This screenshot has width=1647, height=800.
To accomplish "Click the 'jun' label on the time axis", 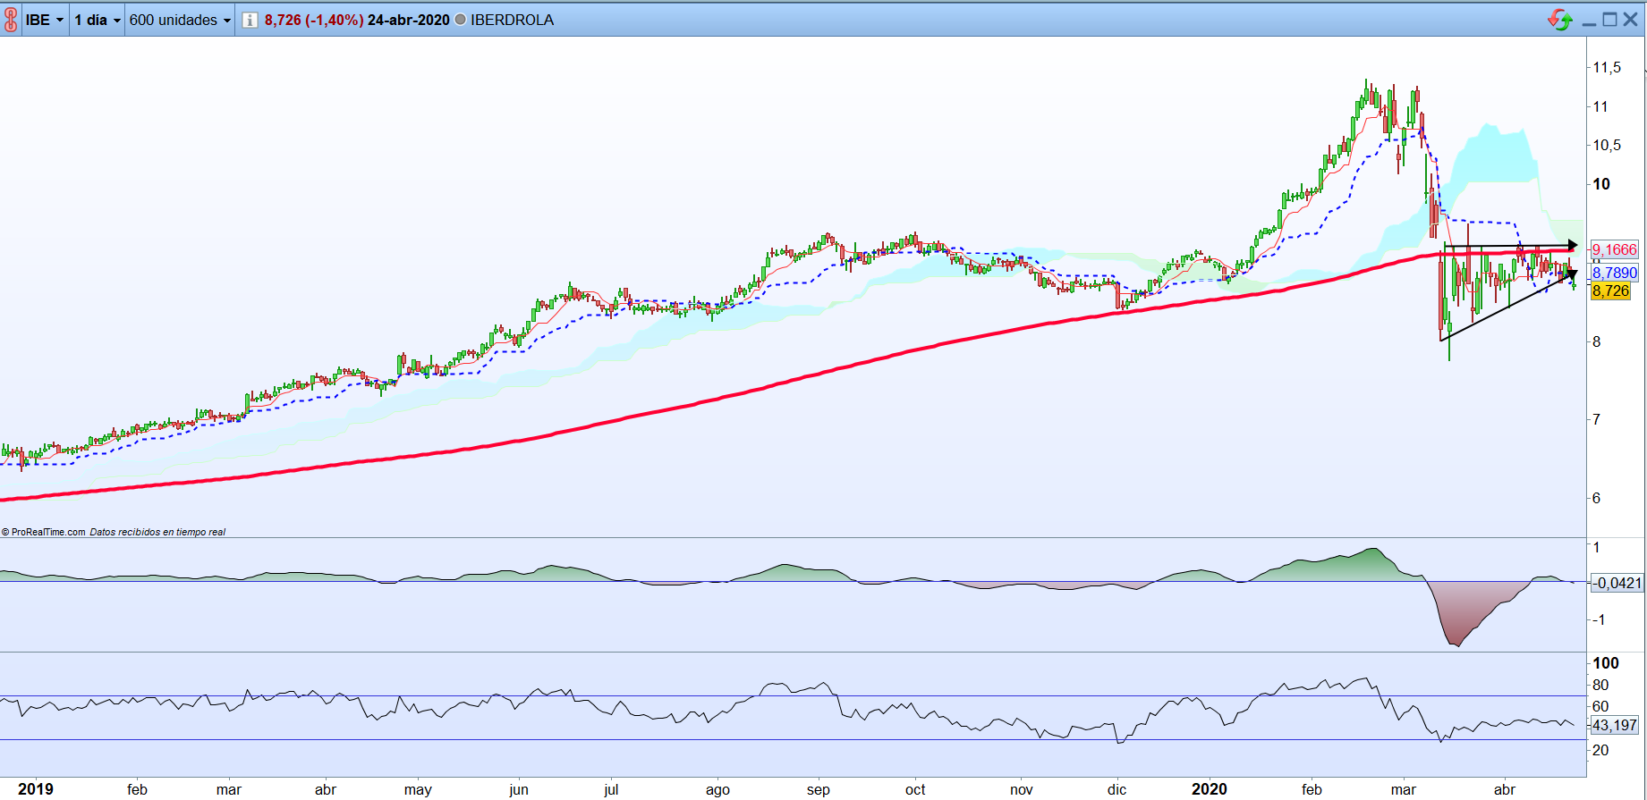I will click(519, 790).
